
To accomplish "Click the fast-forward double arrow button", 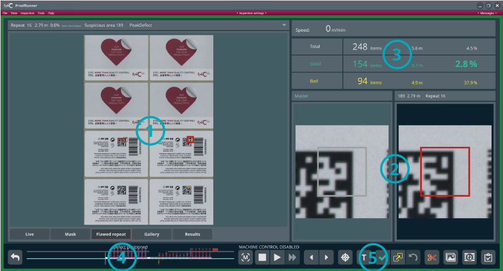I will 292,257.
